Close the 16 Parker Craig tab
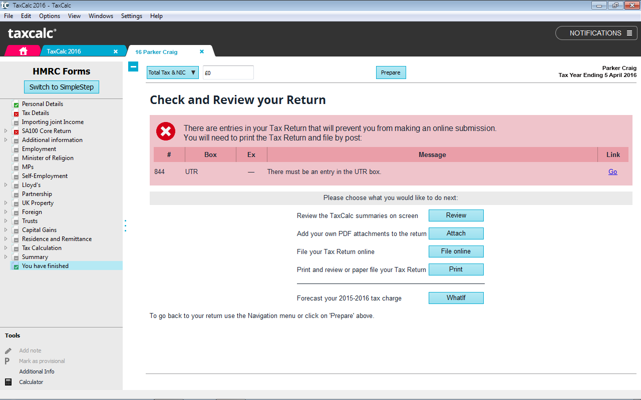This screenshot has height=400, width=641. [x=202, y=51]
